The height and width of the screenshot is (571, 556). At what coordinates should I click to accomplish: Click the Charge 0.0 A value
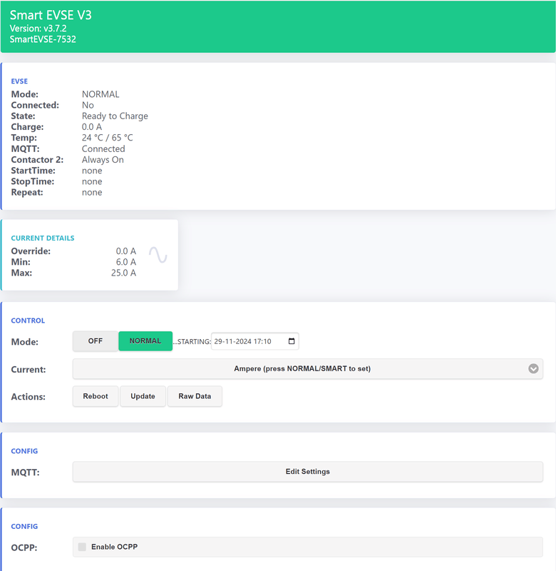(x=92, y=127)
